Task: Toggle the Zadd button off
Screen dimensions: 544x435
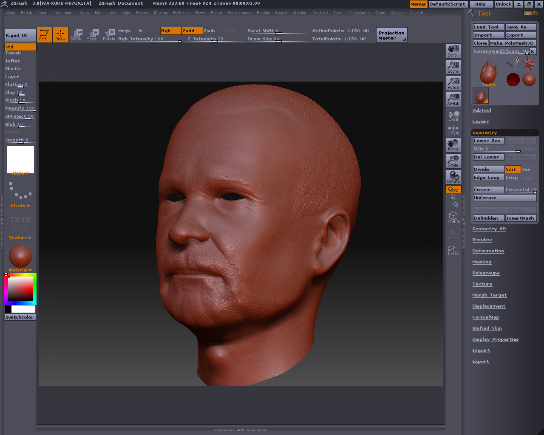Action: coord(192,31)
